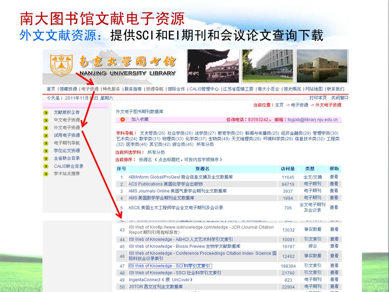Filter by subject 法学类(27)

click(x=205, y=133)
